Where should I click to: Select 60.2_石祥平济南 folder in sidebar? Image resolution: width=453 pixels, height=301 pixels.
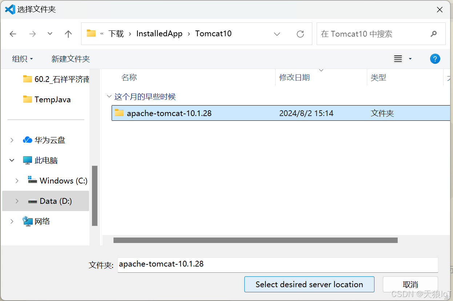56,79
